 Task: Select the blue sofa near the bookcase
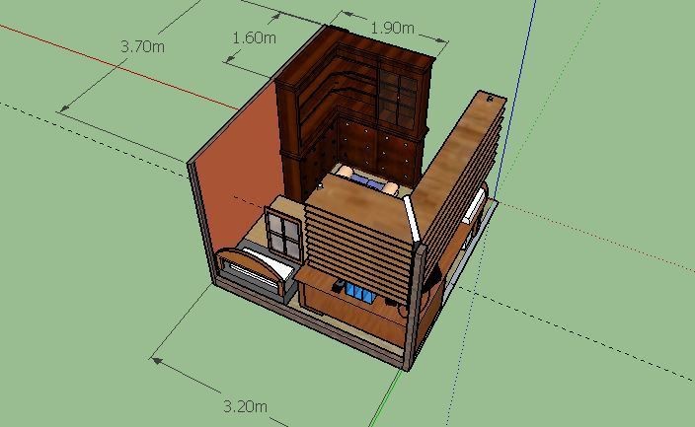(367, 181)
